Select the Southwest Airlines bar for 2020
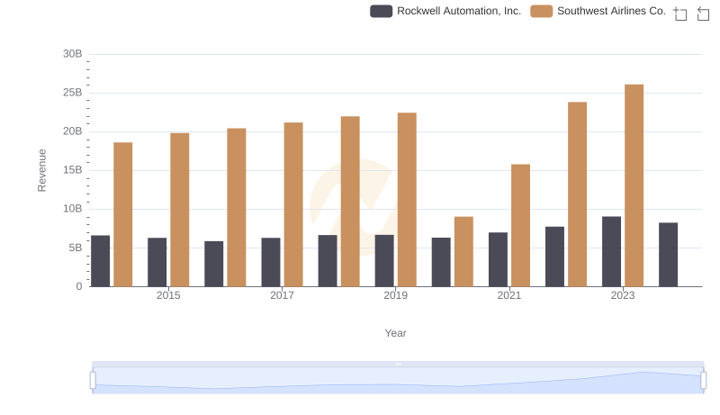The width and height of the screenshot is (720, 415). tap(463, 251)
